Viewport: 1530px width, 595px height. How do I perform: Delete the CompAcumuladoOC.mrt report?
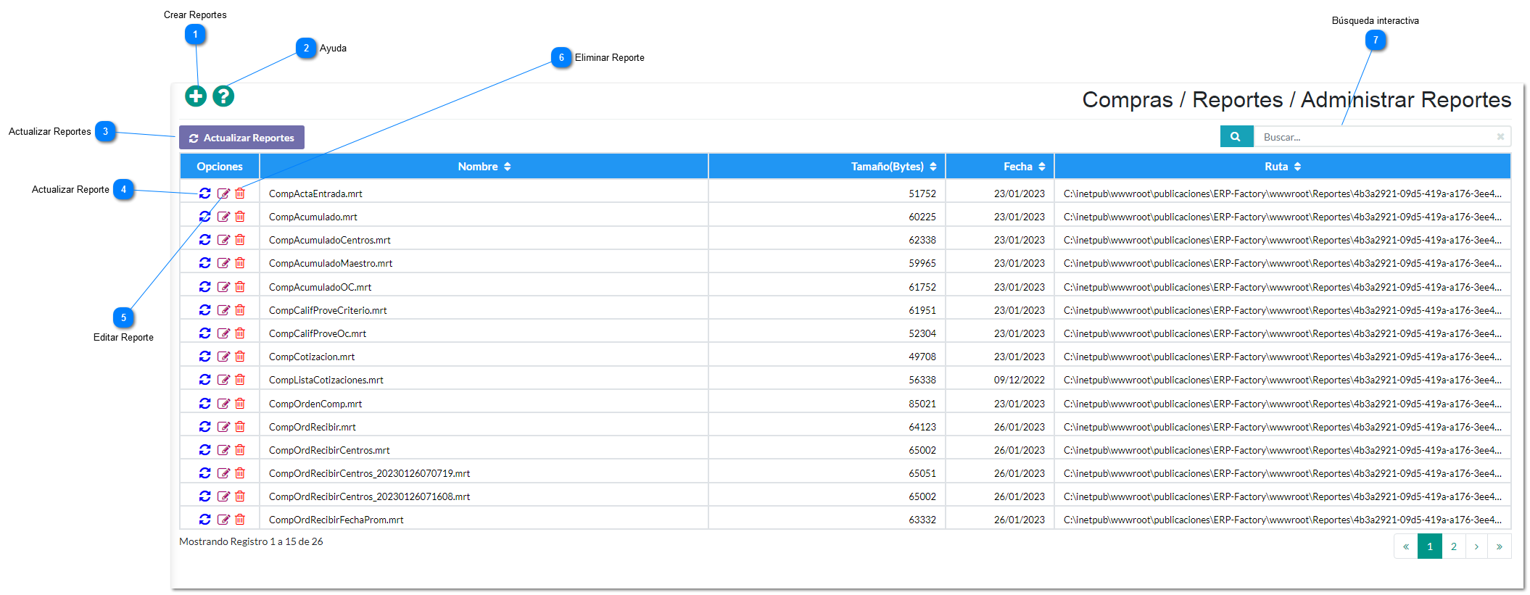click(240, 287)
